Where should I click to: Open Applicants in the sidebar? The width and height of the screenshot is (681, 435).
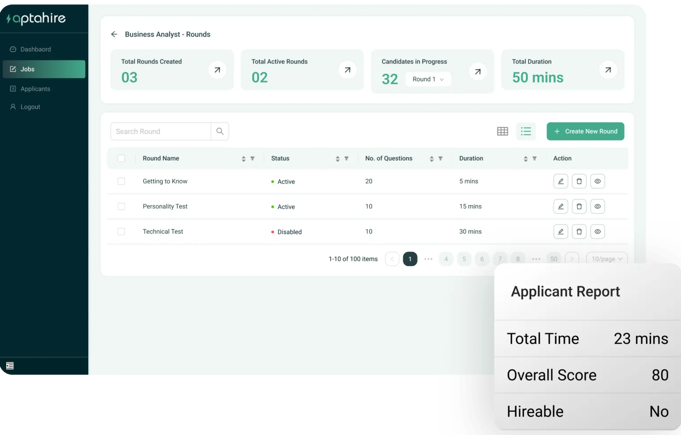[35, 89]
